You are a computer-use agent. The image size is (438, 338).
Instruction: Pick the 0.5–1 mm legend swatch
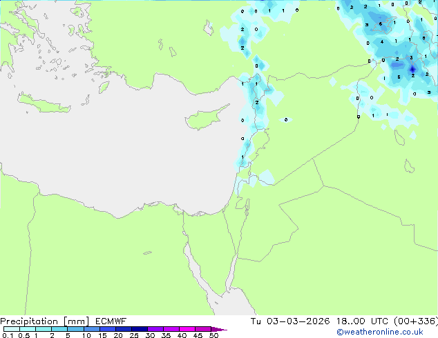coord(28,329)
